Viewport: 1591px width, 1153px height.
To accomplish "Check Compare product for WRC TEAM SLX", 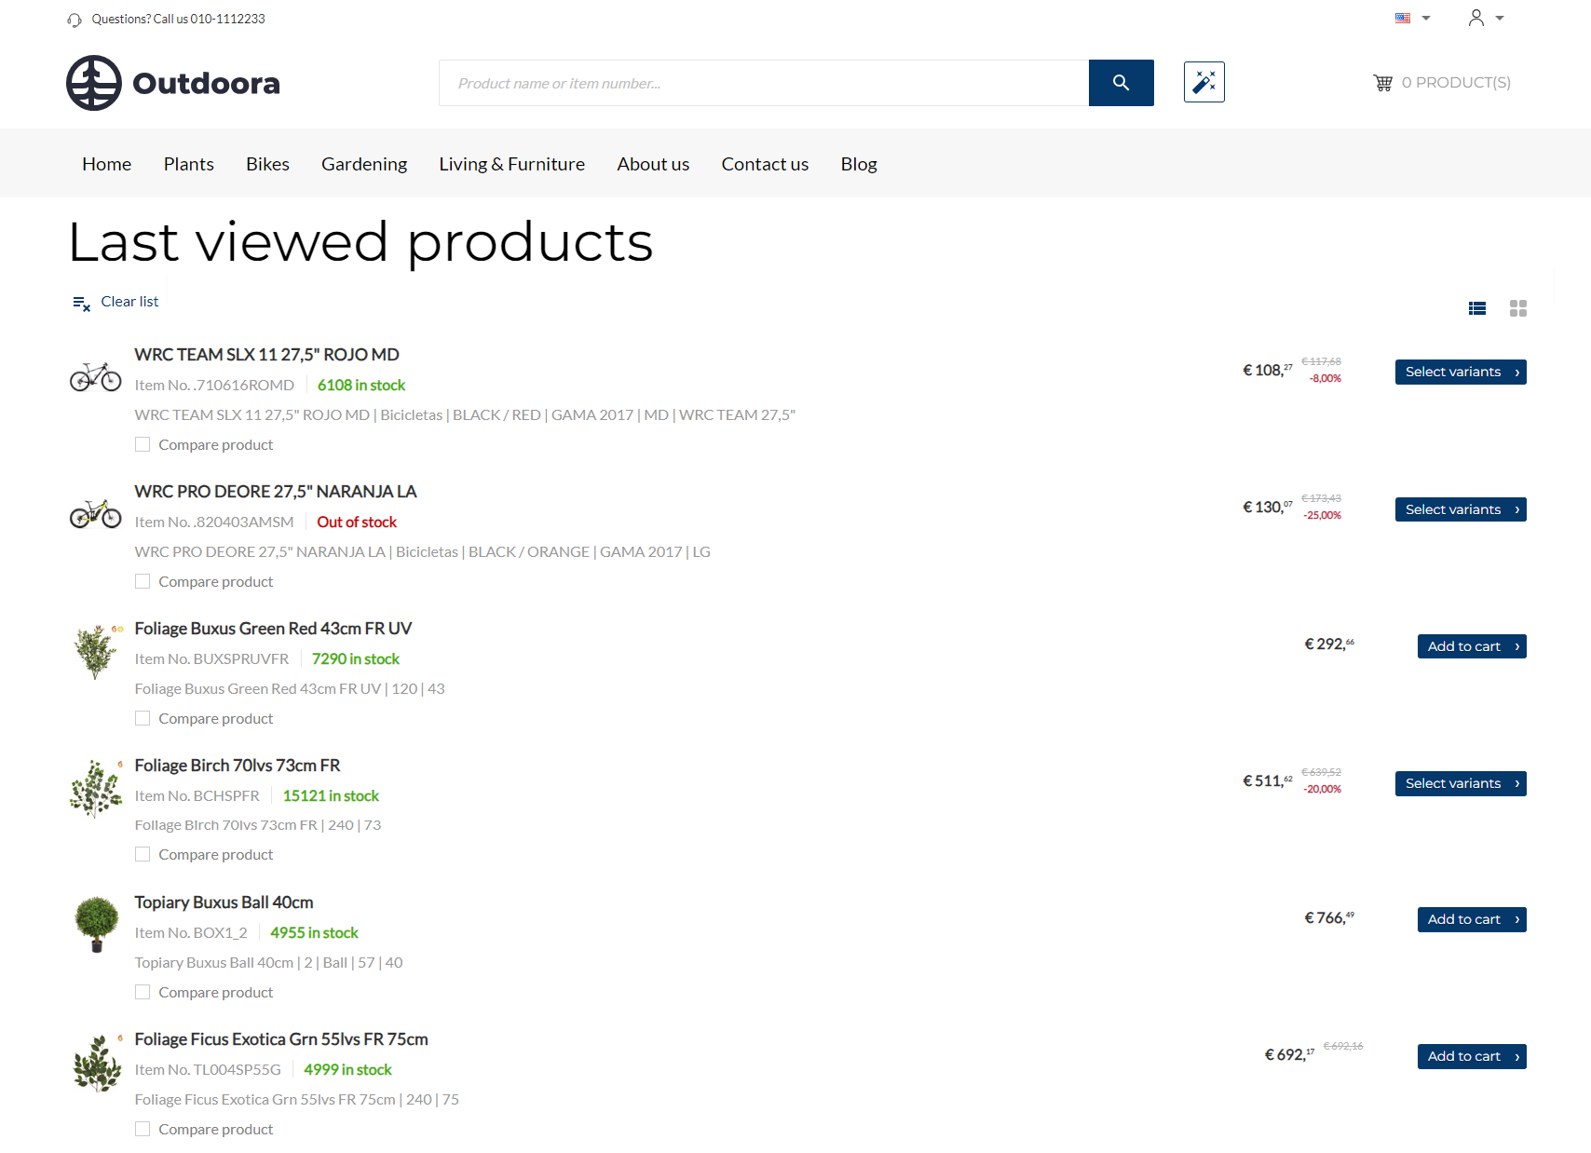I will coord(143,445).
